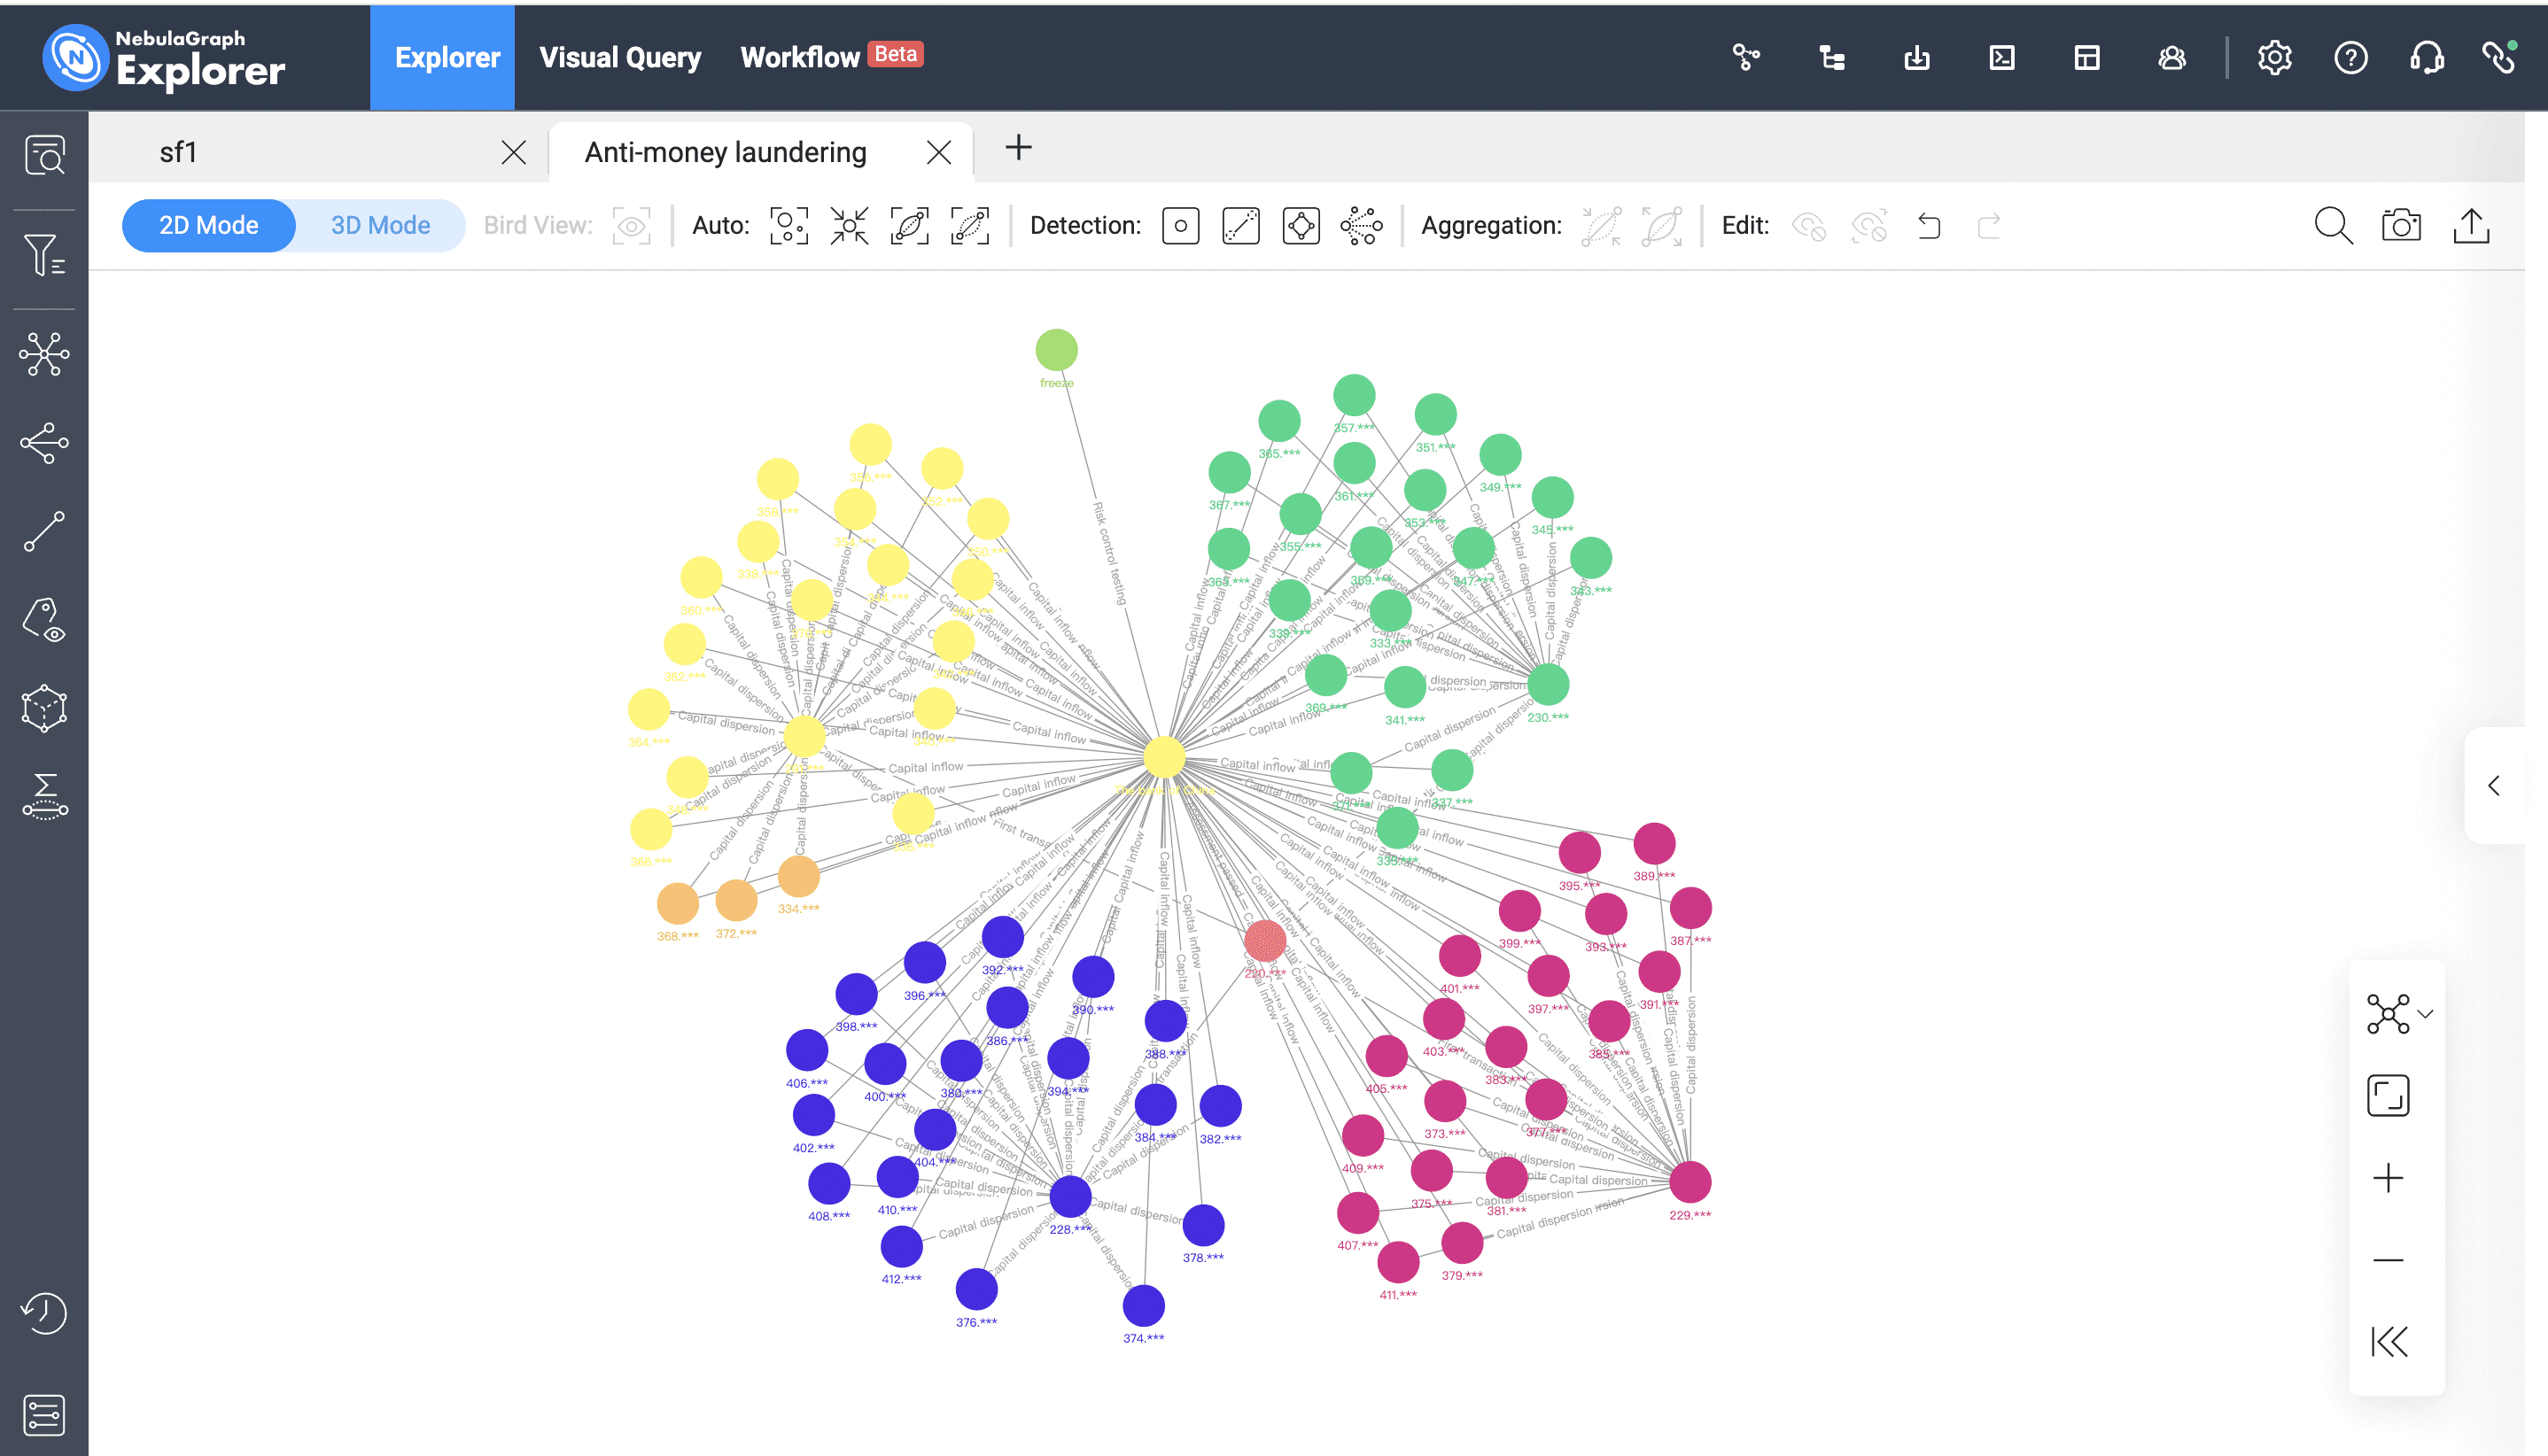Open the console terminal icon in top bar
The height and width of the screenshot is (1456, 2548).
2000,57
